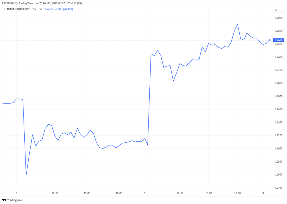This screenshot has height=204, width=287.
Task: Click the TradingView wordmark text
Action: 15,200
